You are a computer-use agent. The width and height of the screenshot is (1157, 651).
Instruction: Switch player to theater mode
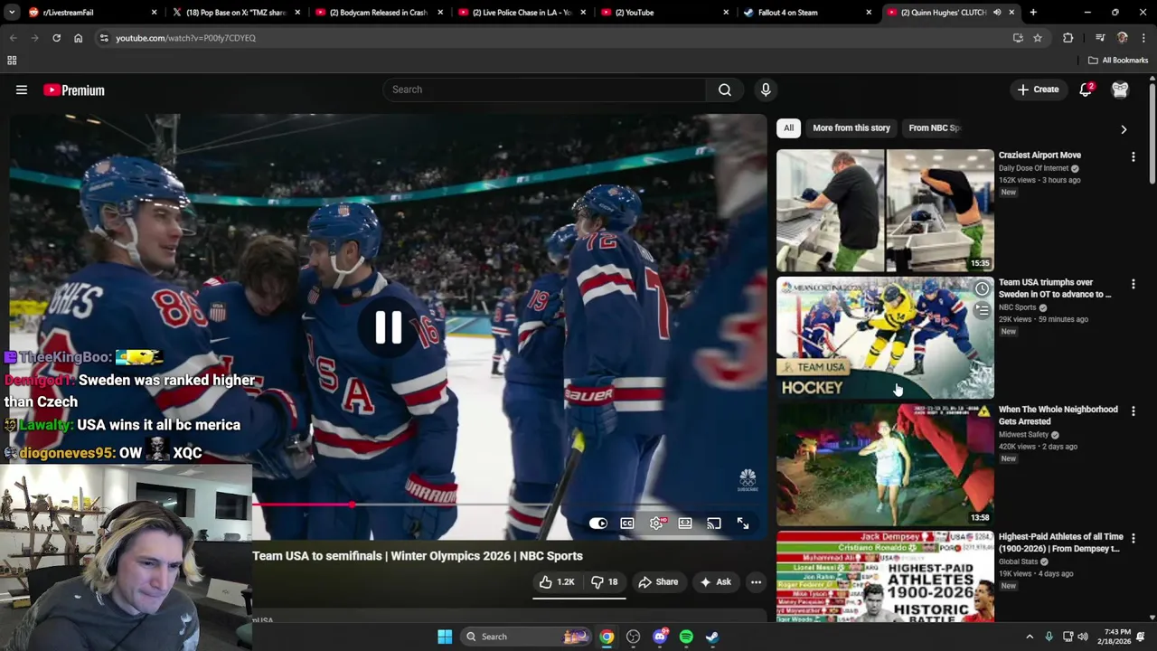pos(685,524)
